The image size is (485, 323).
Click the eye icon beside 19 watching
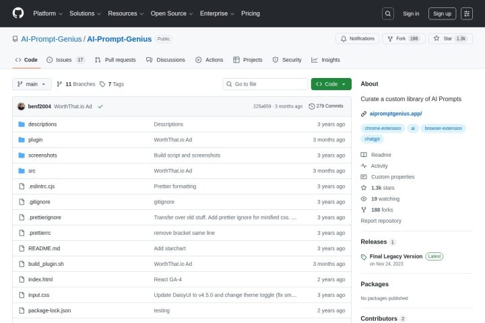point(364,199)
